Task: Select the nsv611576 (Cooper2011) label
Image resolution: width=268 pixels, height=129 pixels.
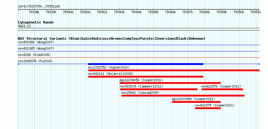Action: point(221,86)
